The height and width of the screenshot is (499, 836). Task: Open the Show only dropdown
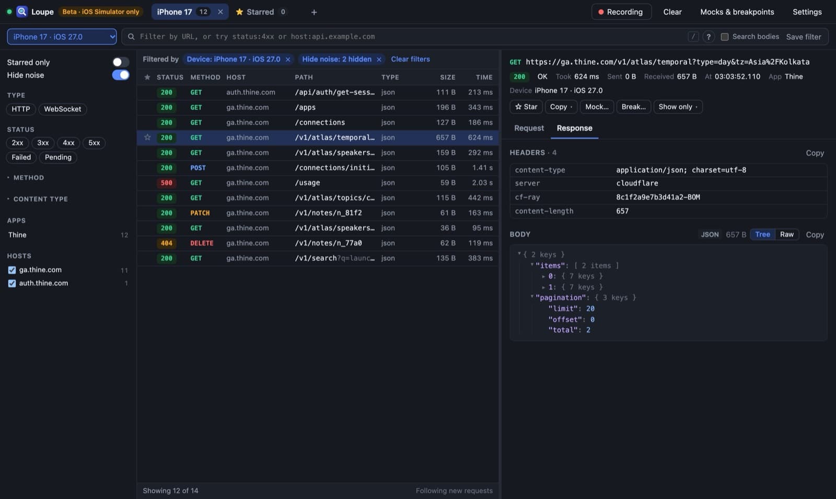pyautogui.click(x=678, y=107)
